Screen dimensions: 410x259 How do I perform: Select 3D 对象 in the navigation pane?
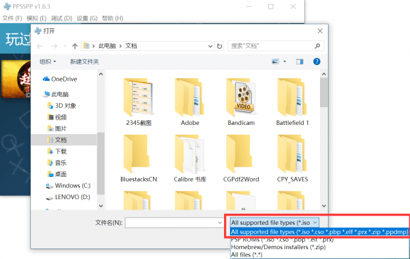(62, 106)
